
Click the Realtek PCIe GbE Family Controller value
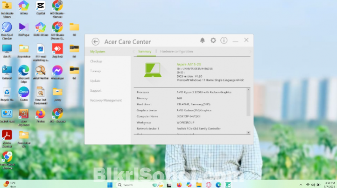[198, 128]
